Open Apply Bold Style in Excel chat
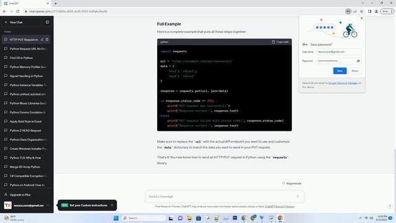This screenshot has height=223, width=396. (x=26, y=121)
